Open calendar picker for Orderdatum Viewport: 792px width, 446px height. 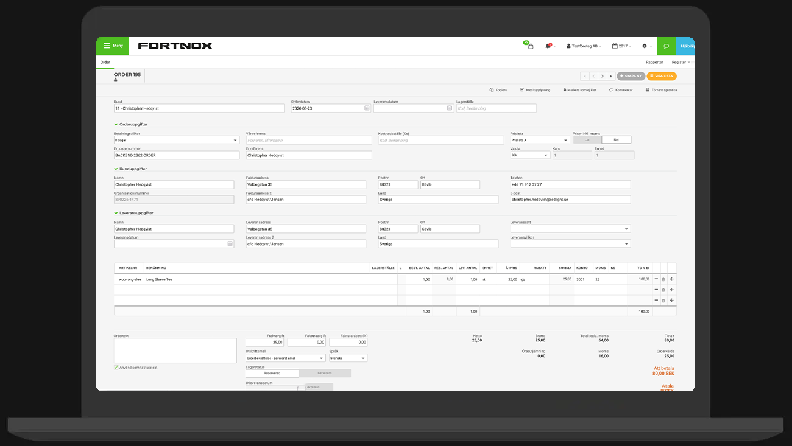tap(367, 108)
